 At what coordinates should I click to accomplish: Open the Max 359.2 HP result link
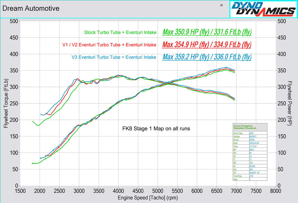[207, 57]
